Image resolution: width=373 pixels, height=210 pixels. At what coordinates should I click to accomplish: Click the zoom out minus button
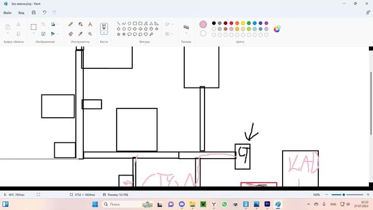pos(326,194)
